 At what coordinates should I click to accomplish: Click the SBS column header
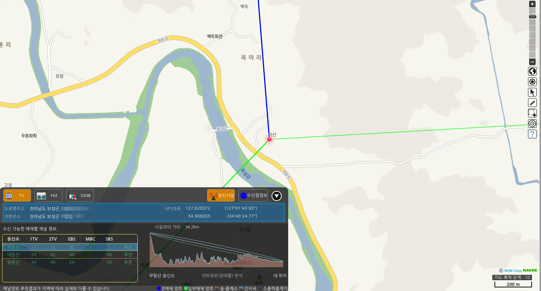pyautogui.click(x=109, y=239)
